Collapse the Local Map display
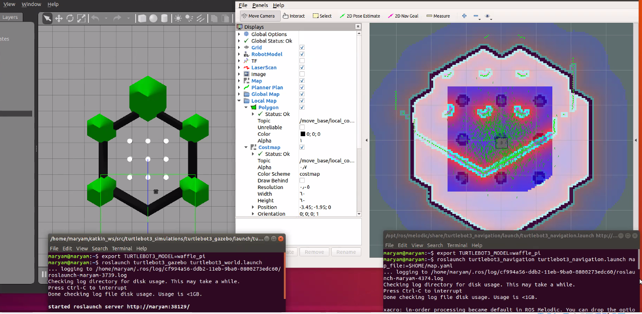The image size is (642, 314). [239, 101]
